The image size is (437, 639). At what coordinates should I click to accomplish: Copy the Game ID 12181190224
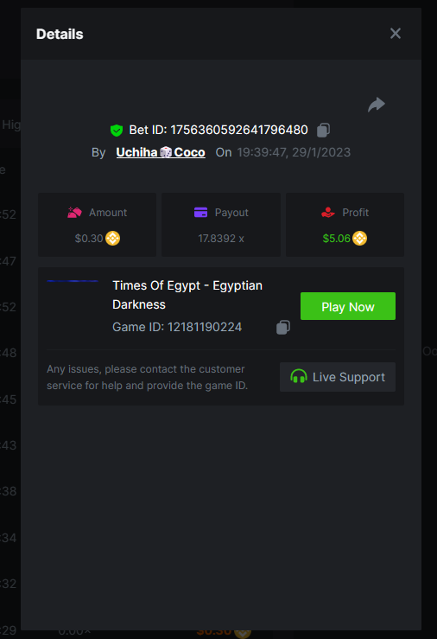pyautogui.click(x=283, y=327)
